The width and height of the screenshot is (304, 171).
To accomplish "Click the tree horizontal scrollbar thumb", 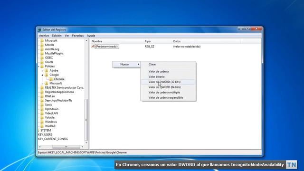I will pyautogui.click(x=66, y=147).
